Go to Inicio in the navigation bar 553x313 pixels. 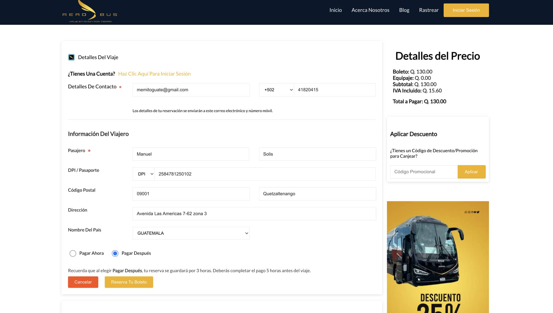pyautogui.click(x=335, y=10)
